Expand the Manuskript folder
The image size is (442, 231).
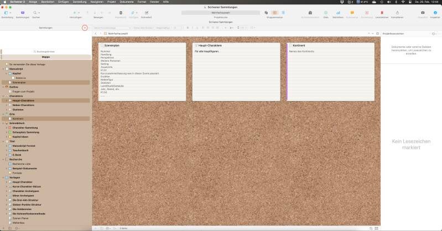(3, 69)
